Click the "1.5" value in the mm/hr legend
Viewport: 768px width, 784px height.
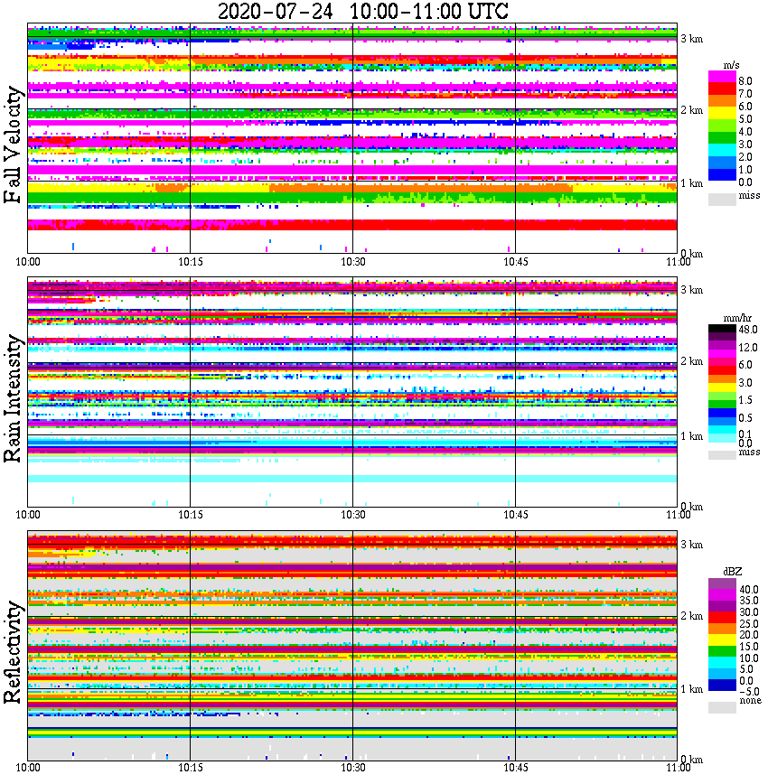(x=745, y=399)
